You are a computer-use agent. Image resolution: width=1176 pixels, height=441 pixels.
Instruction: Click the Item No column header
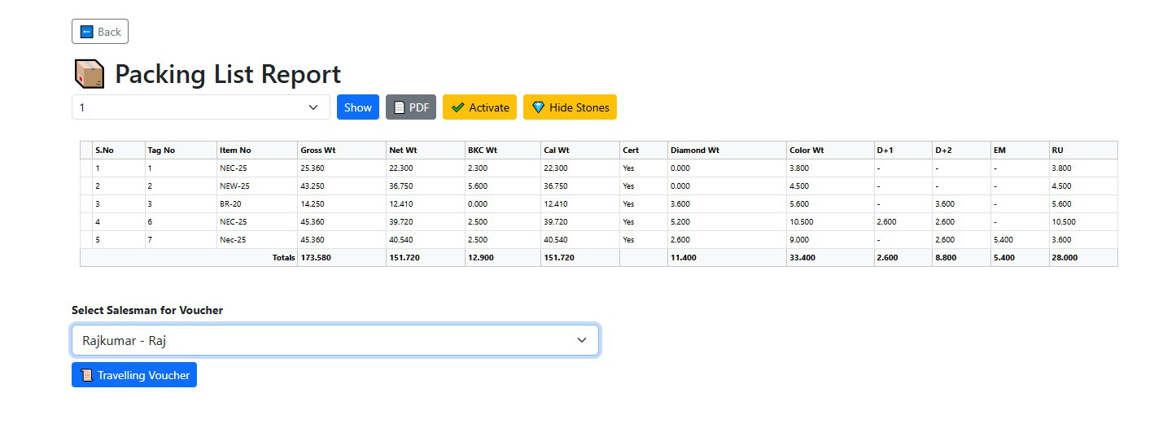coord(235,151)
